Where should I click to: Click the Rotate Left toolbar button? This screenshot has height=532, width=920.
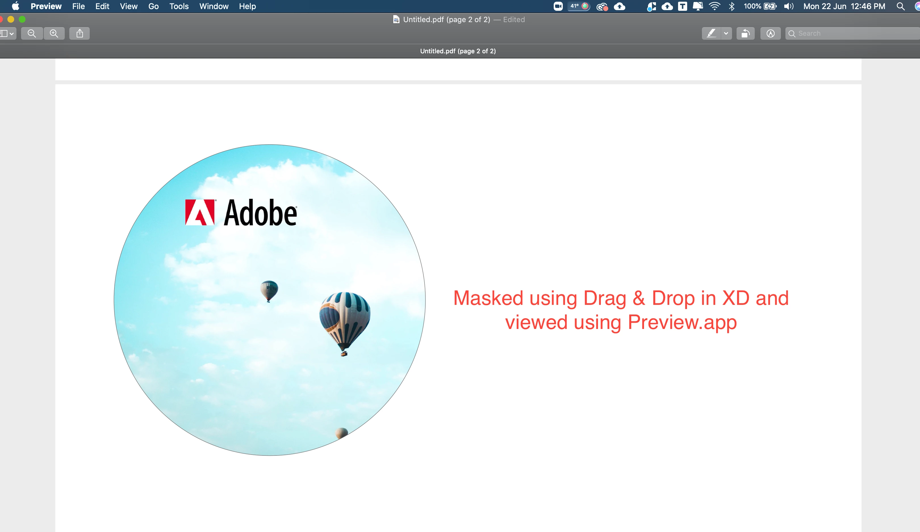point(745,33)
